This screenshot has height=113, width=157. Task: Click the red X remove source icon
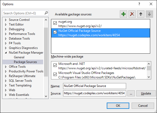click(x=132, y=14)
